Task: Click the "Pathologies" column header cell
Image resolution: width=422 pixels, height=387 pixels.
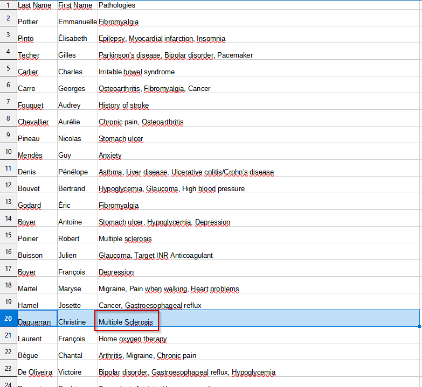Action: pos(117,5)
